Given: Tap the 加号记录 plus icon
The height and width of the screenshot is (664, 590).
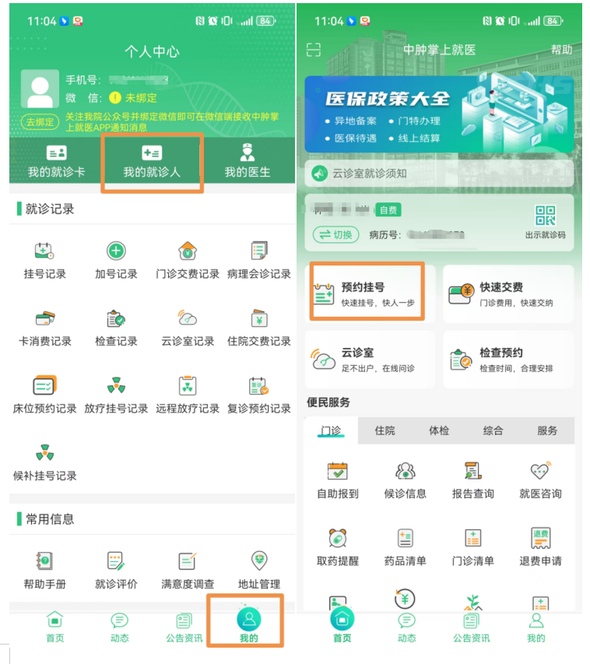Looking at the screenshot, I should pyautogui.click(x=116, y=251).
